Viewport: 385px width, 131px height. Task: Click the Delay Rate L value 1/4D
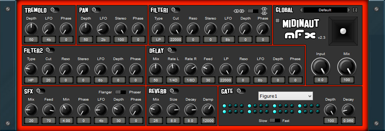tap(173, 80)
